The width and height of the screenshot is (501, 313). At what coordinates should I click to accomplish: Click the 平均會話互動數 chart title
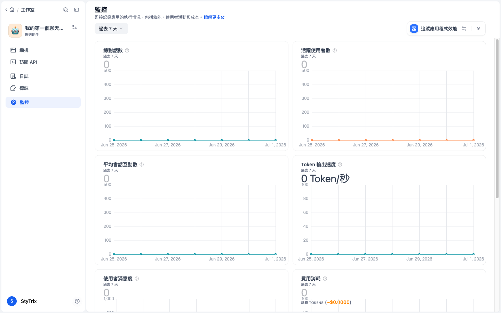(x=120, y=164)
